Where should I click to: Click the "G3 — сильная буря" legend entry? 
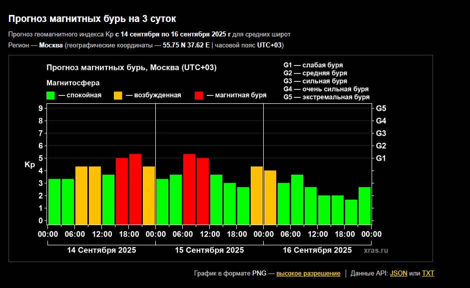tap(315, 81)
